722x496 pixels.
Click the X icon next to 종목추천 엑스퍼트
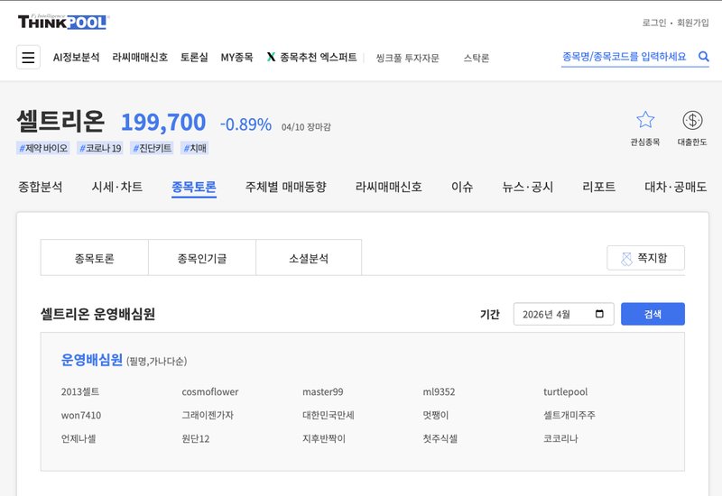coord(272,57)
